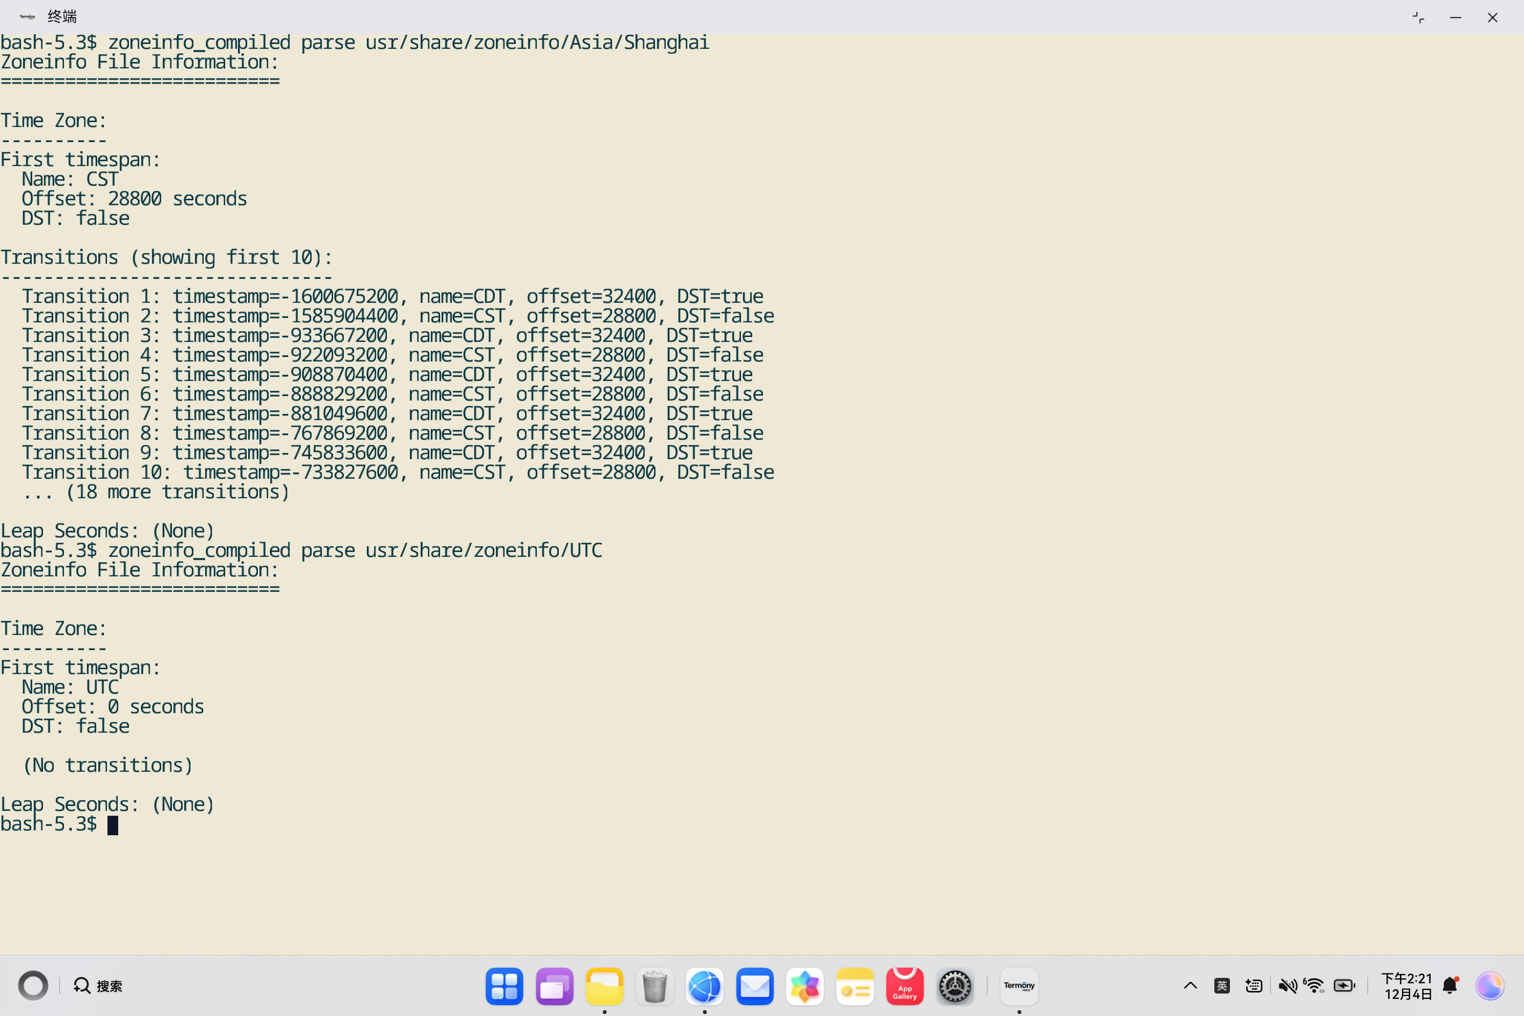Viewport: 1524px width, 1016px height.
Task: Click the Termony icon in title bar
Action: [27, 17]
